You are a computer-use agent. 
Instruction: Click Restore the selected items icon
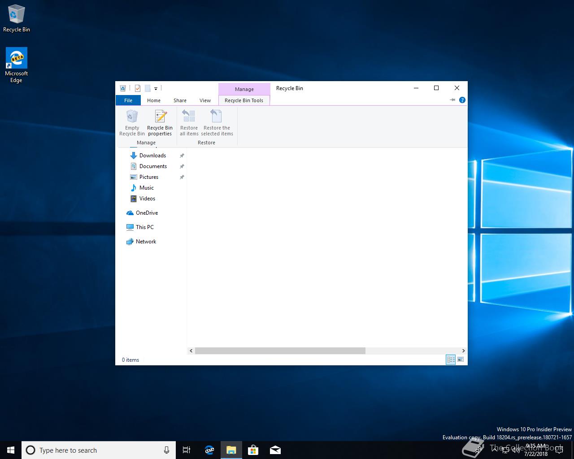point(217,123)
